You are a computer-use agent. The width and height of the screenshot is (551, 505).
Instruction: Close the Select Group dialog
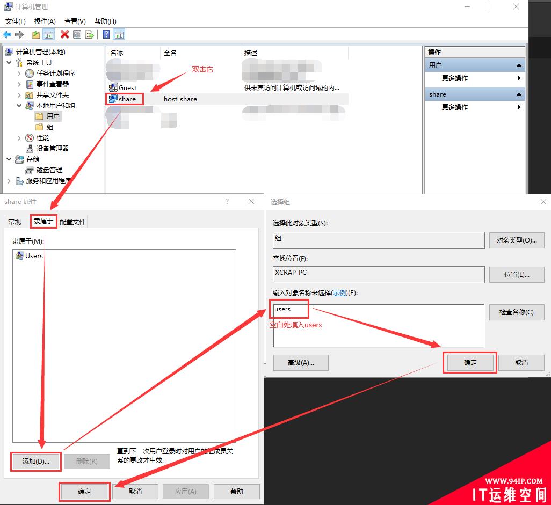pyautogui.click(x=543, y=202)
